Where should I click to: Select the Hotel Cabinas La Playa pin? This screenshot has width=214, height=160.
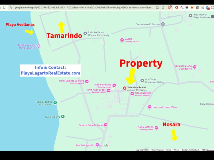click(87, 82)
